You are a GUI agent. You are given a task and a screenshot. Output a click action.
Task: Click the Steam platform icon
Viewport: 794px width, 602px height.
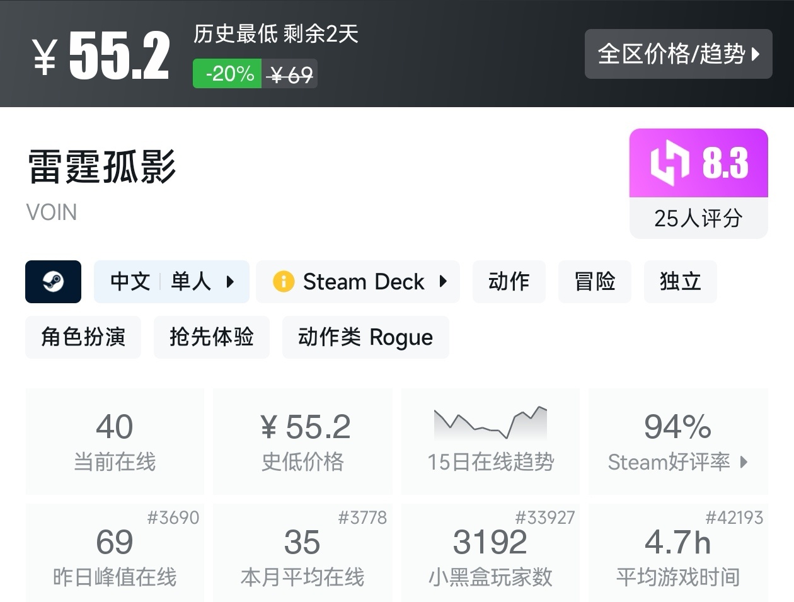tap(53, 282)
